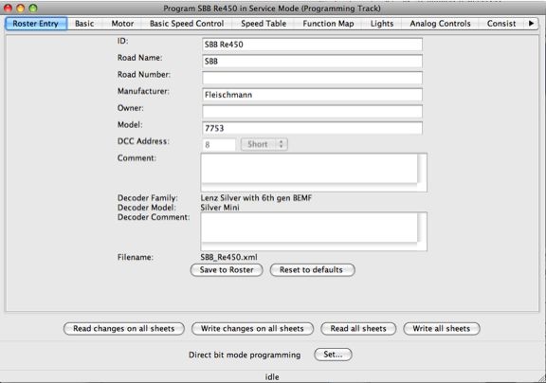Click the empty Road Number field
546x383 pixels.
312,78
